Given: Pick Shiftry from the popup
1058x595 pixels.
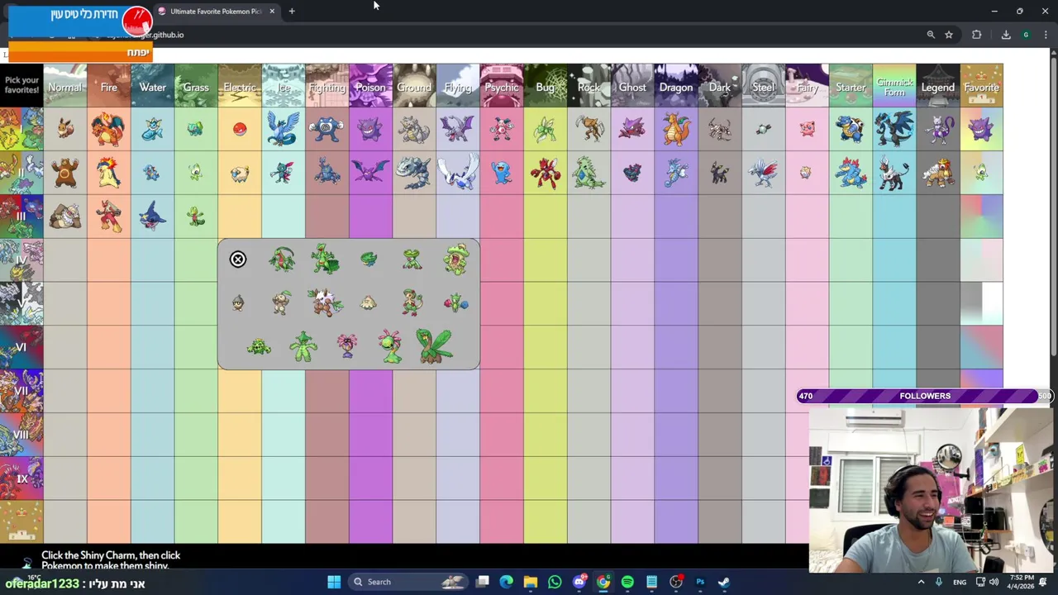Looking at the screenshot, I should click(326, 302).
